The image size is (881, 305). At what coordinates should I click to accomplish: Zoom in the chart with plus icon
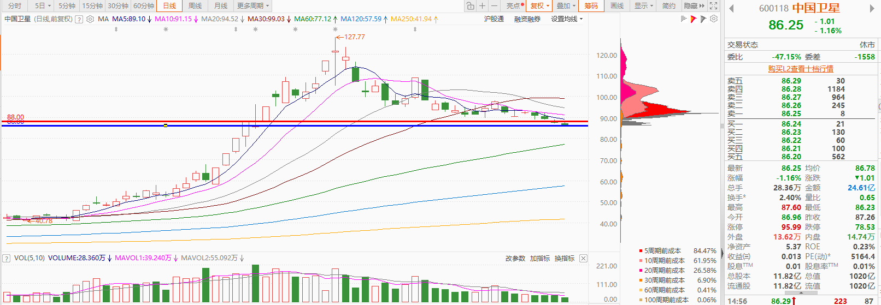point(482,6)
